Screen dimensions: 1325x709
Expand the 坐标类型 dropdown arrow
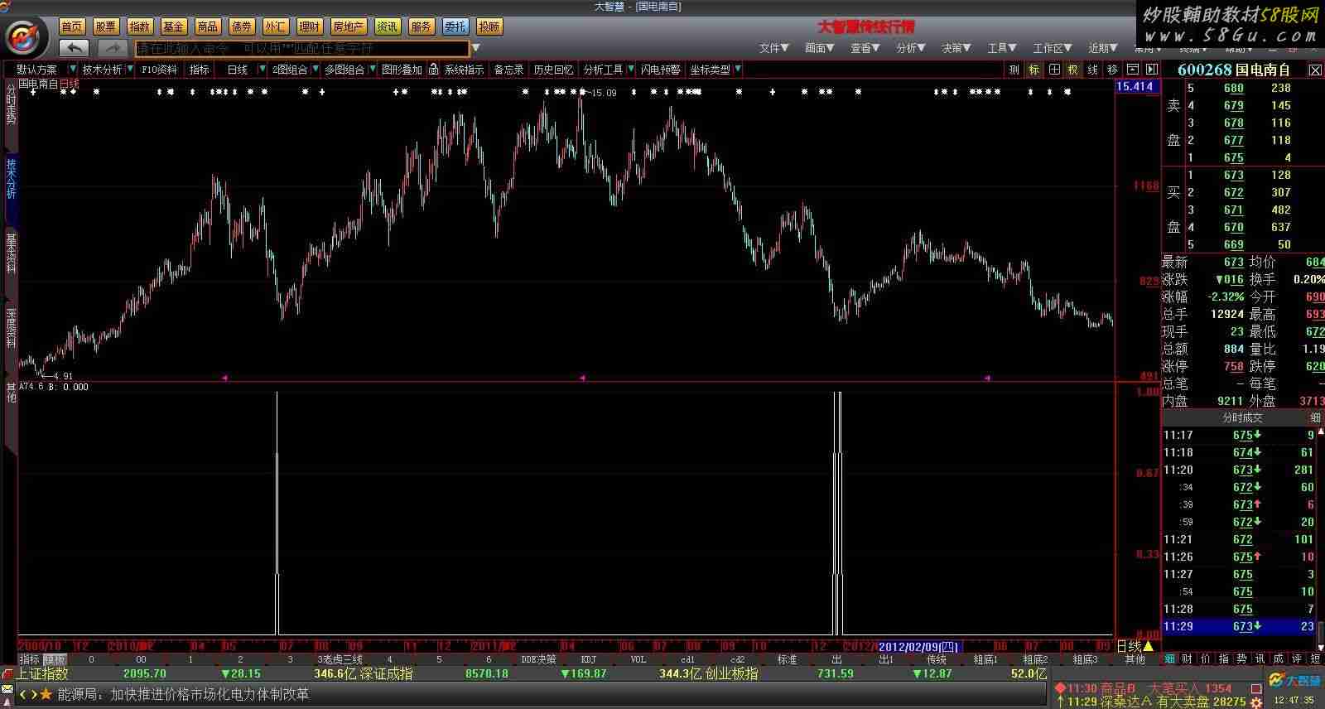(738, 70)
